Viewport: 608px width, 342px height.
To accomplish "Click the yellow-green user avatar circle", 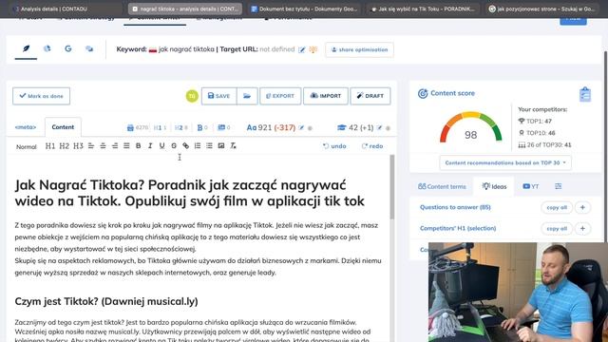I will 192,96.
